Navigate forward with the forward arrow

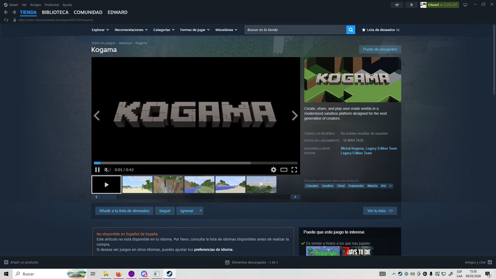click(x=14, y=12)
